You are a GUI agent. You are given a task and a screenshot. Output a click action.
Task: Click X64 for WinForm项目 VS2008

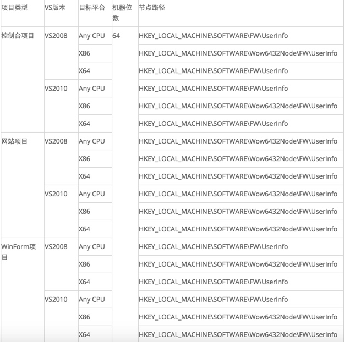95,282
